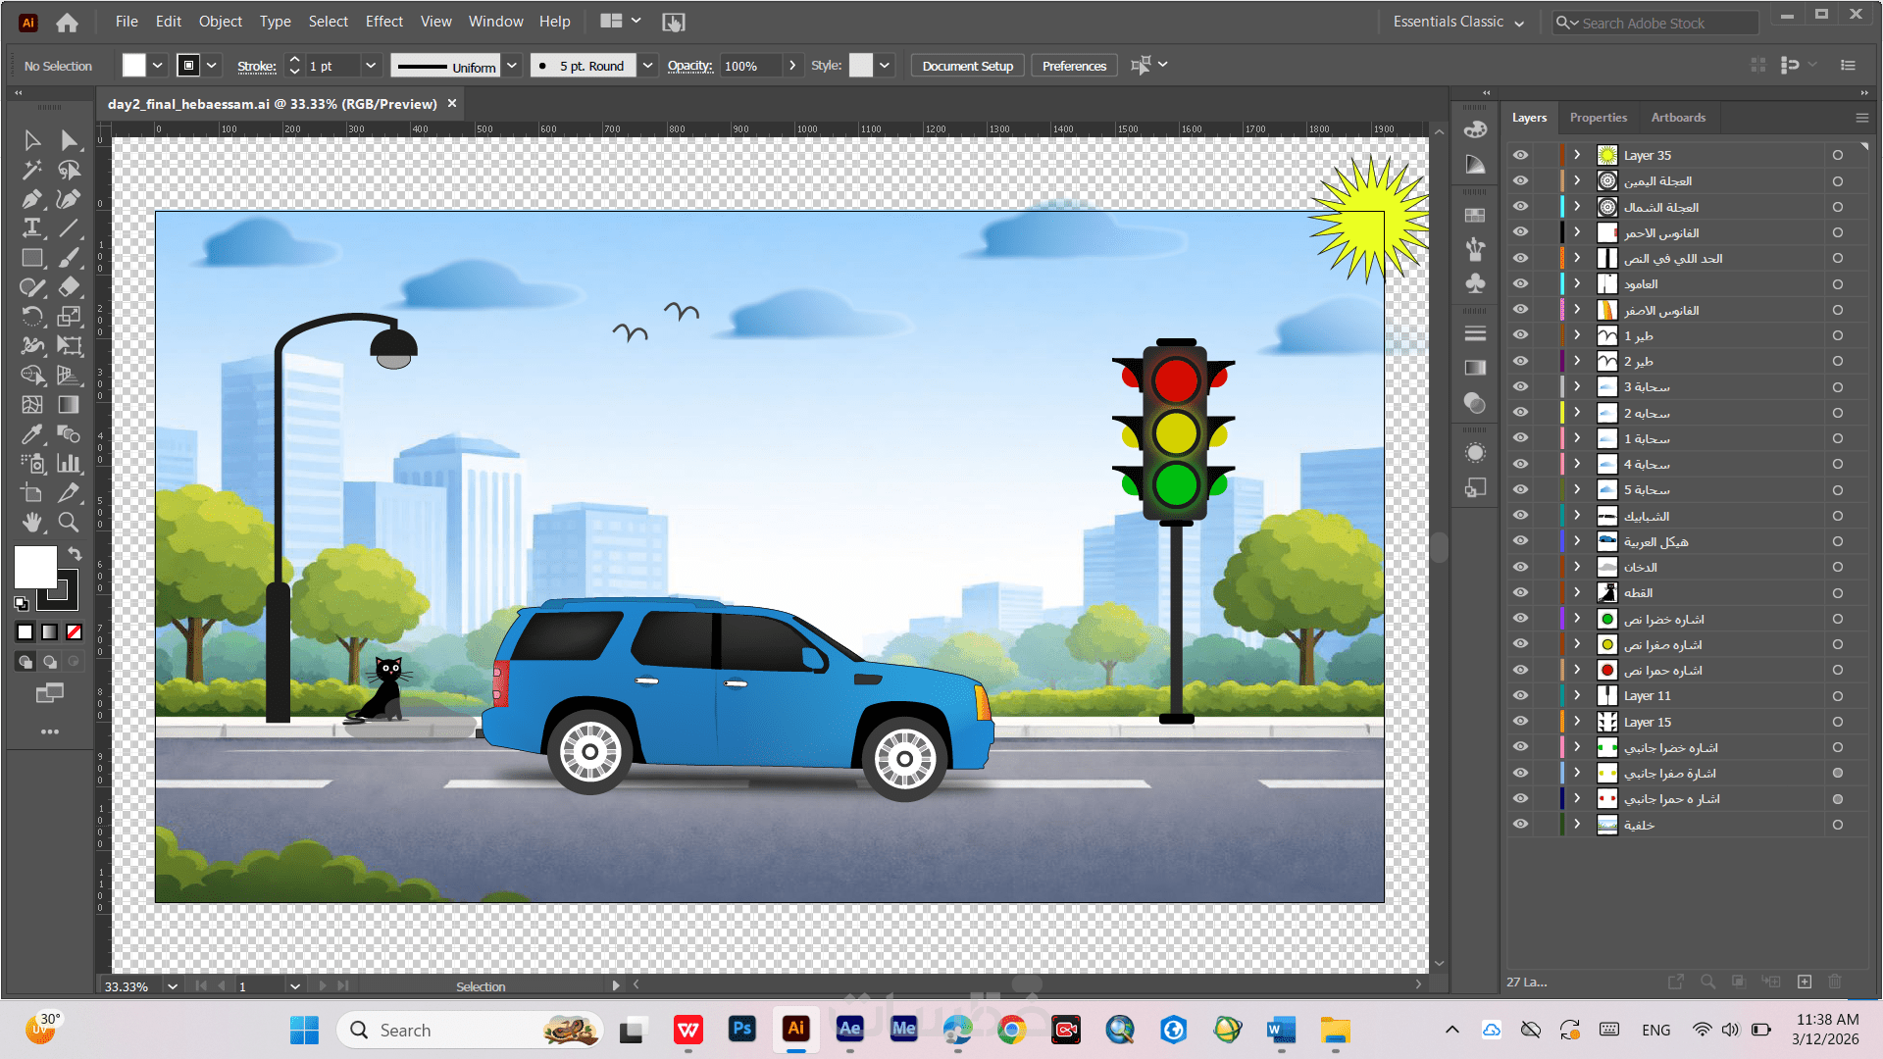
Task: Click Create New Layer icon in Layers panel
Action: pyautogui.click(x=1805, y=982)
